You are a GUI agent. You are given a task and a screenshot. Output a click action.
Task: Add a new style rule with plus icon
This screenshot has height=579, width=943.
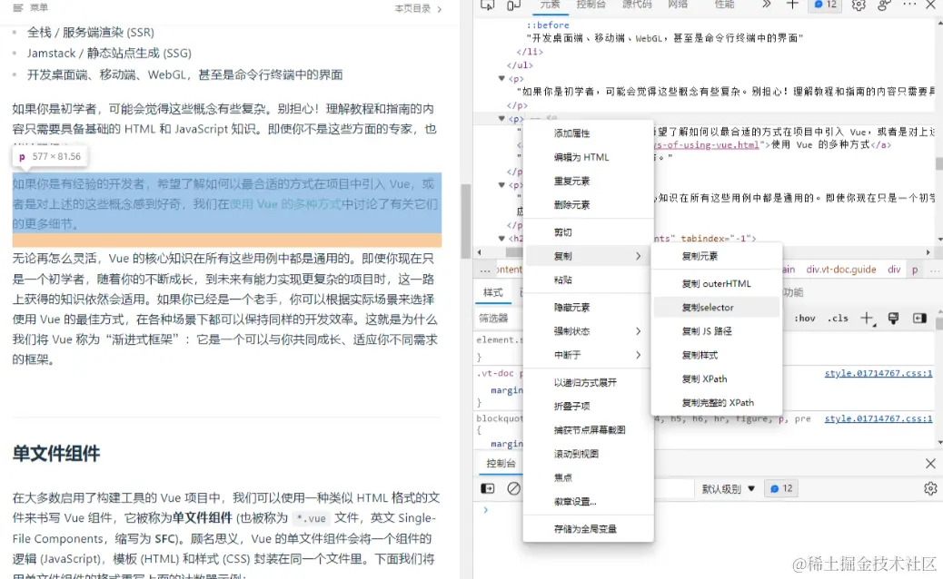tap(867, 319)
